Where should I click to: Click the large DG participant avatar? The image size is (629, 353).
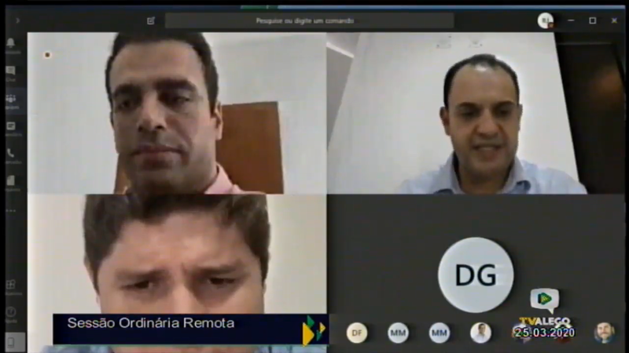click(x=476, y=275)
